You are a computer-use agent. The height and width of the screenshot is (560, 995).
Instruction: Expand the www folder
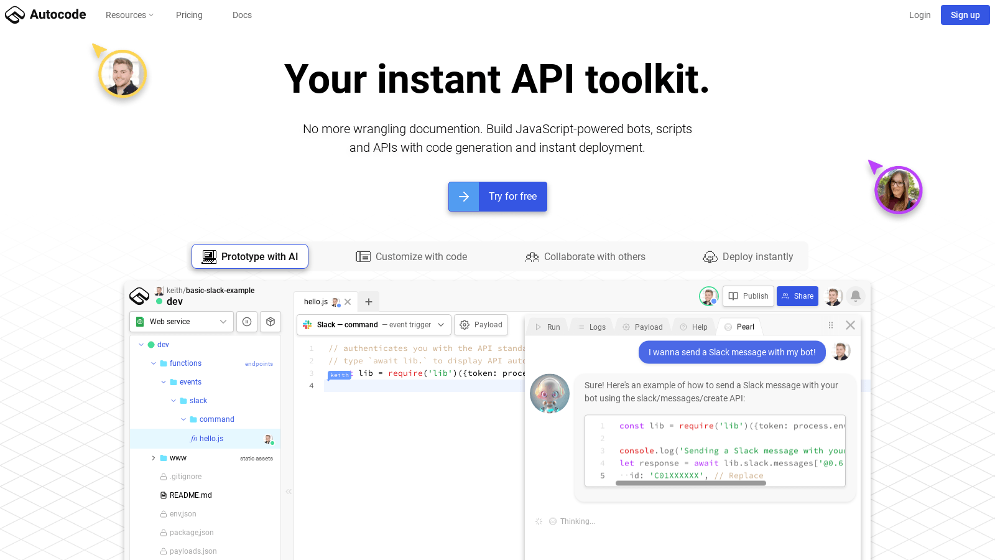[154, 458]
